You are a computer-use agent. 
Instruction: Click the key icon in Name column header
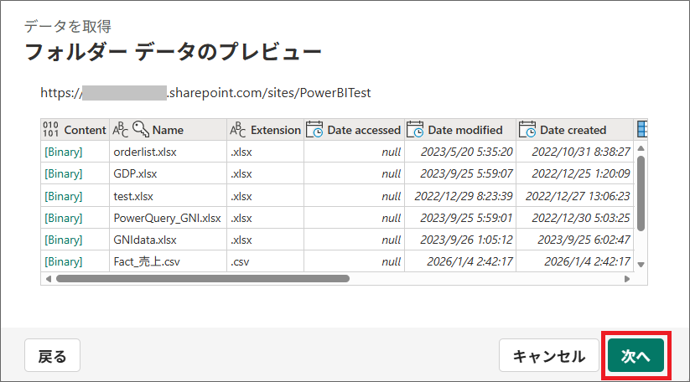pos(141,130)
